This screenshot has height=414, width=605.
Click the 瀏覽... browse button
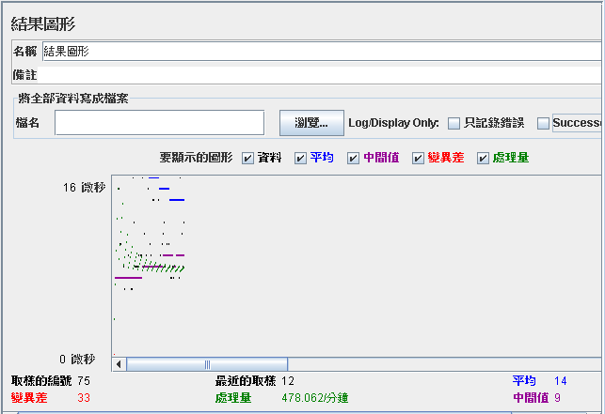[311, 123]
